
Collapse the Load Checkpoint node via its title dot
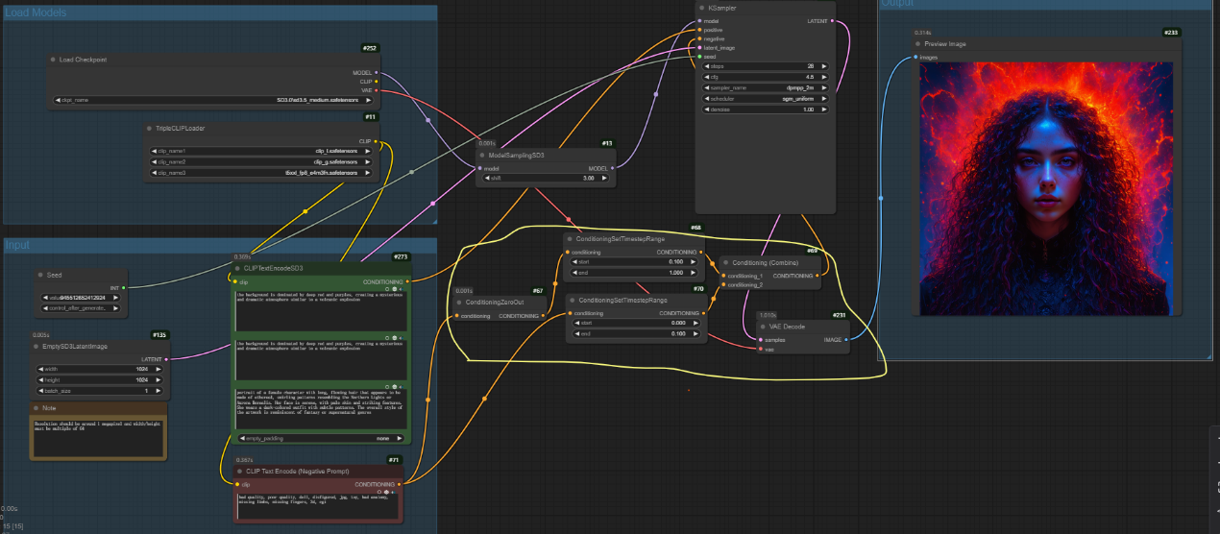pyautogui.click(x=53, y=60)
